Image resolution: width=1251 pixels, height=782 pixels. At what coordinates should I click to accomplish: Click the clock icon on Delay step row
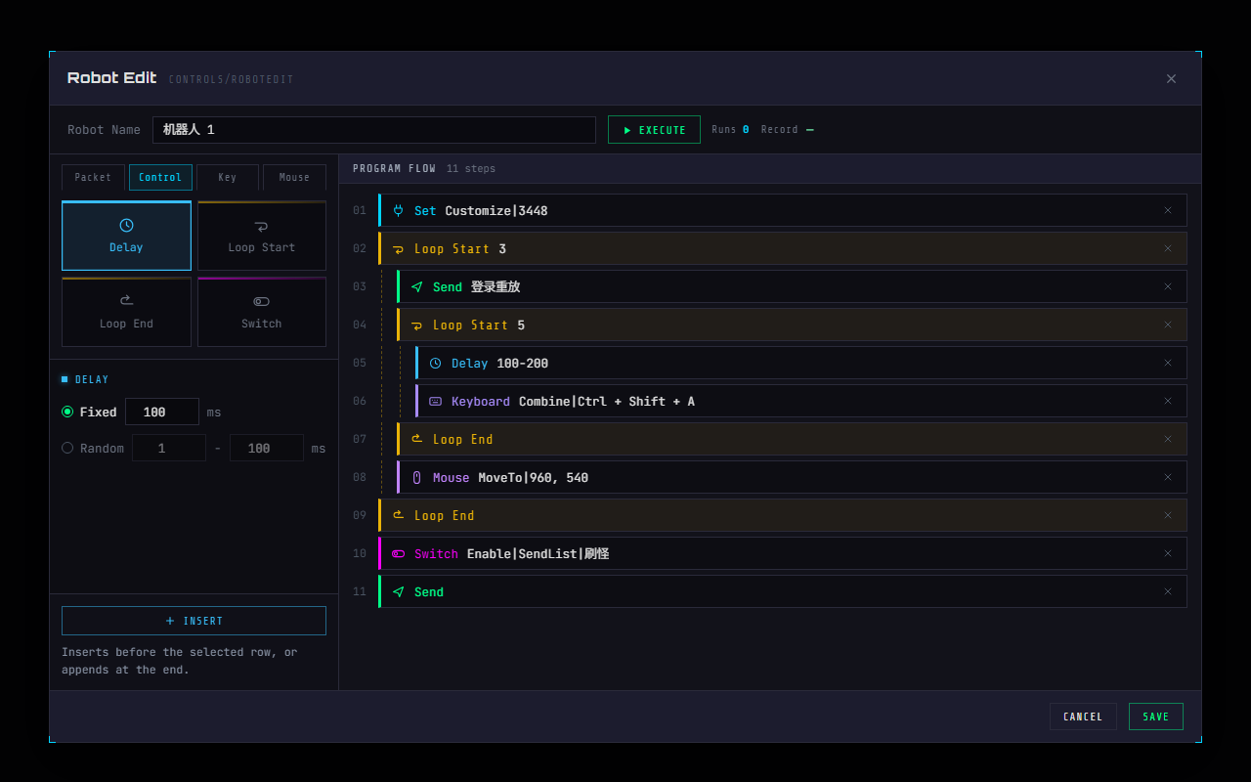[436, 363]
